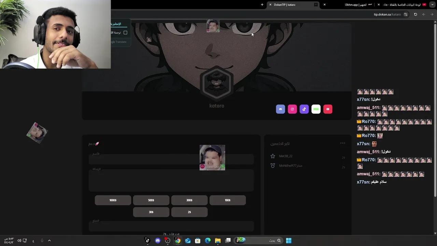Select the 1000$ donation amount
Screen dimensions: 437x246
coord(113,200)
